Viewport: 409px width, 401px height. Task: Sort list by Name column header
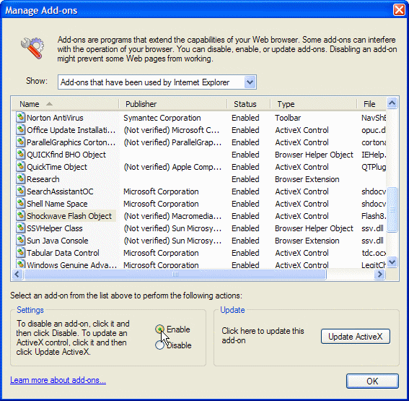66,104
